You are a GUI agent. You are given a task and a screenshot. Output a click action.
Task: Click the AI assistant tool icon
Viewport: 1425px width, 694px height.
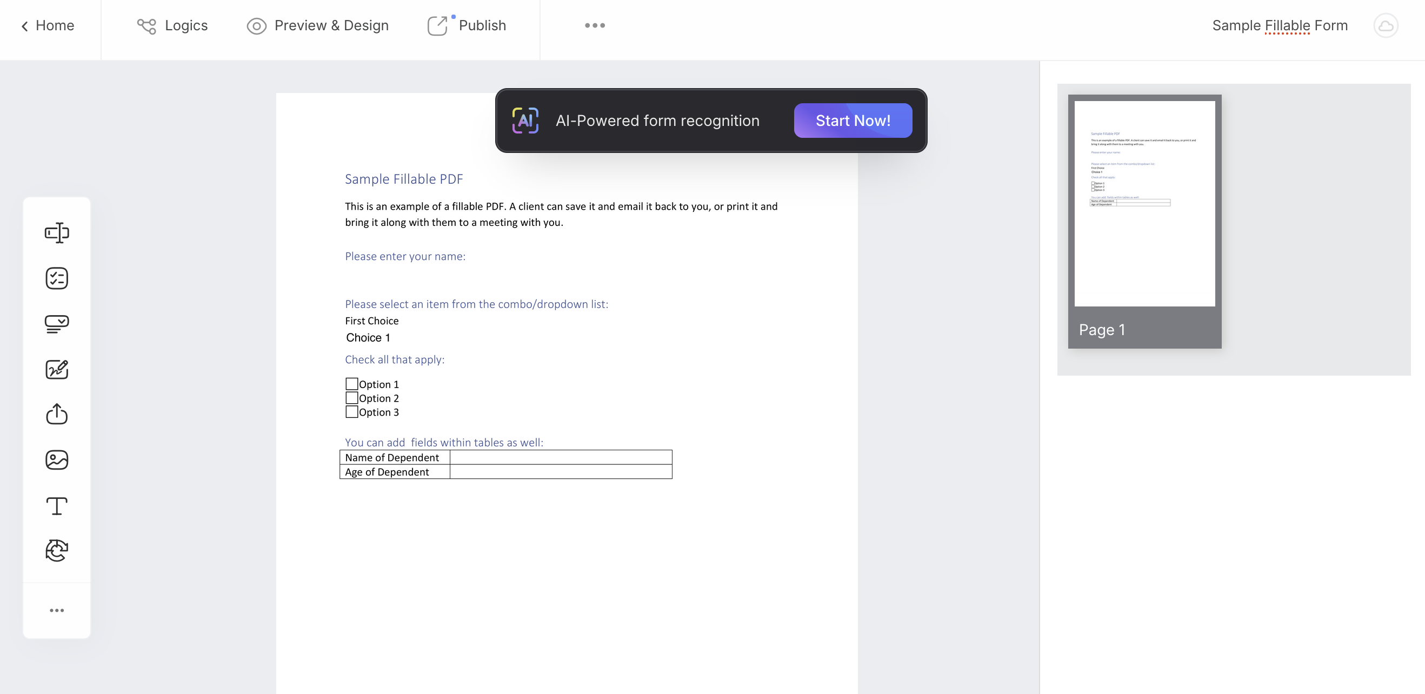tap(56, 551)
